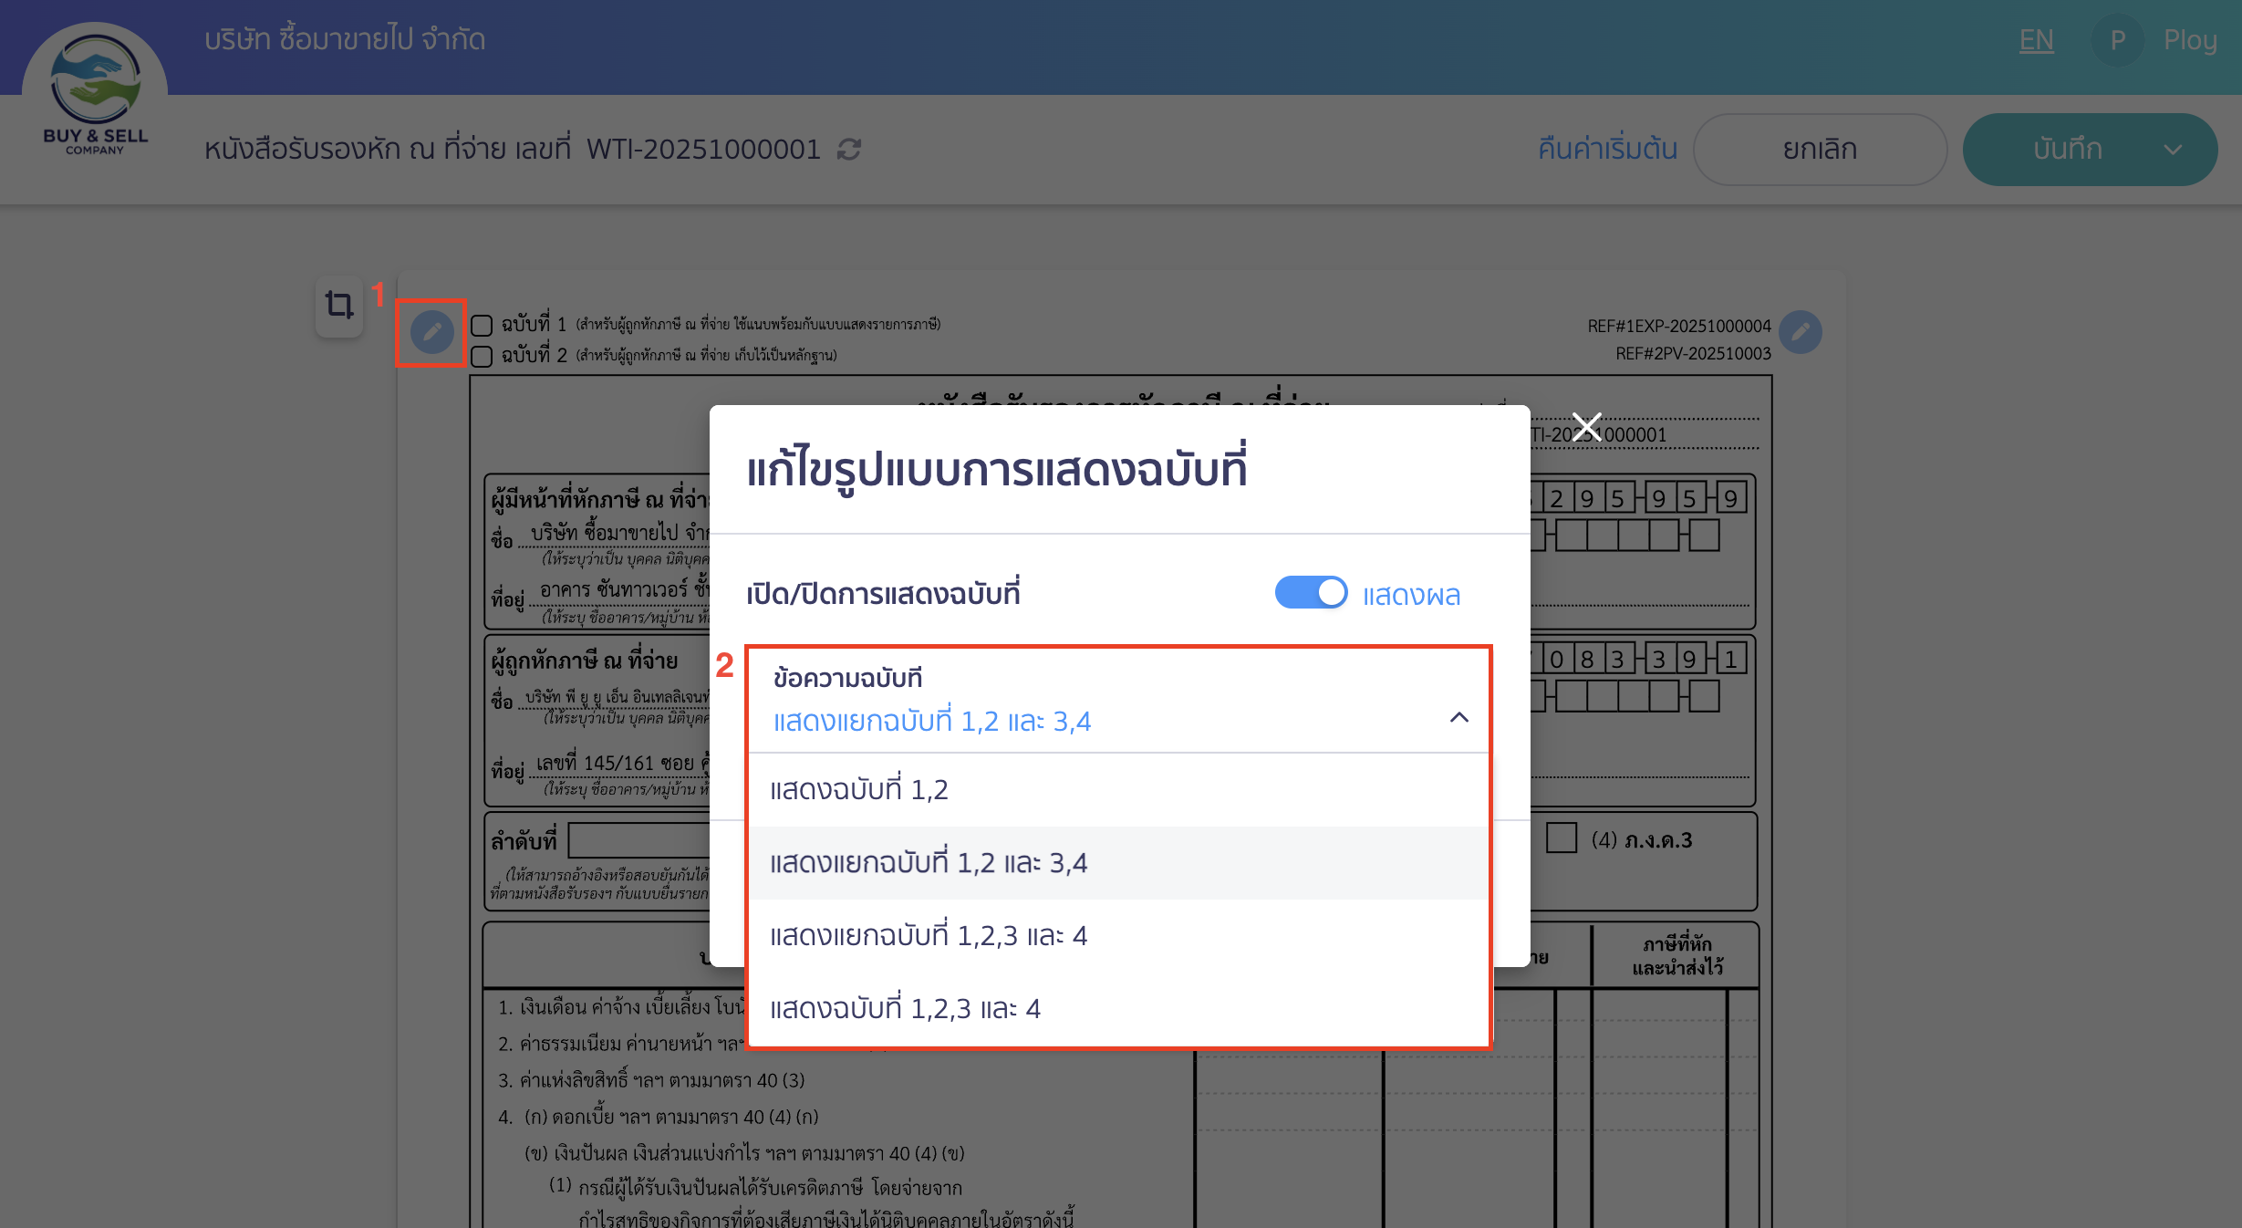Screen dimensions: 2242x1228
Task: Check the (4) ภ.ง.ด.3 checkbox
Action: coord(1562,839)
